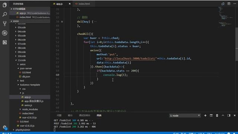This screenshot has height=134, width=238.
Task: Open the db.json file
Action: click(x=26, y=77)
